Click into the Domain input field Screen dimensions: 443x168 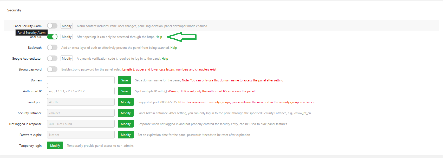pyautogui.click(x=81, y=80)
